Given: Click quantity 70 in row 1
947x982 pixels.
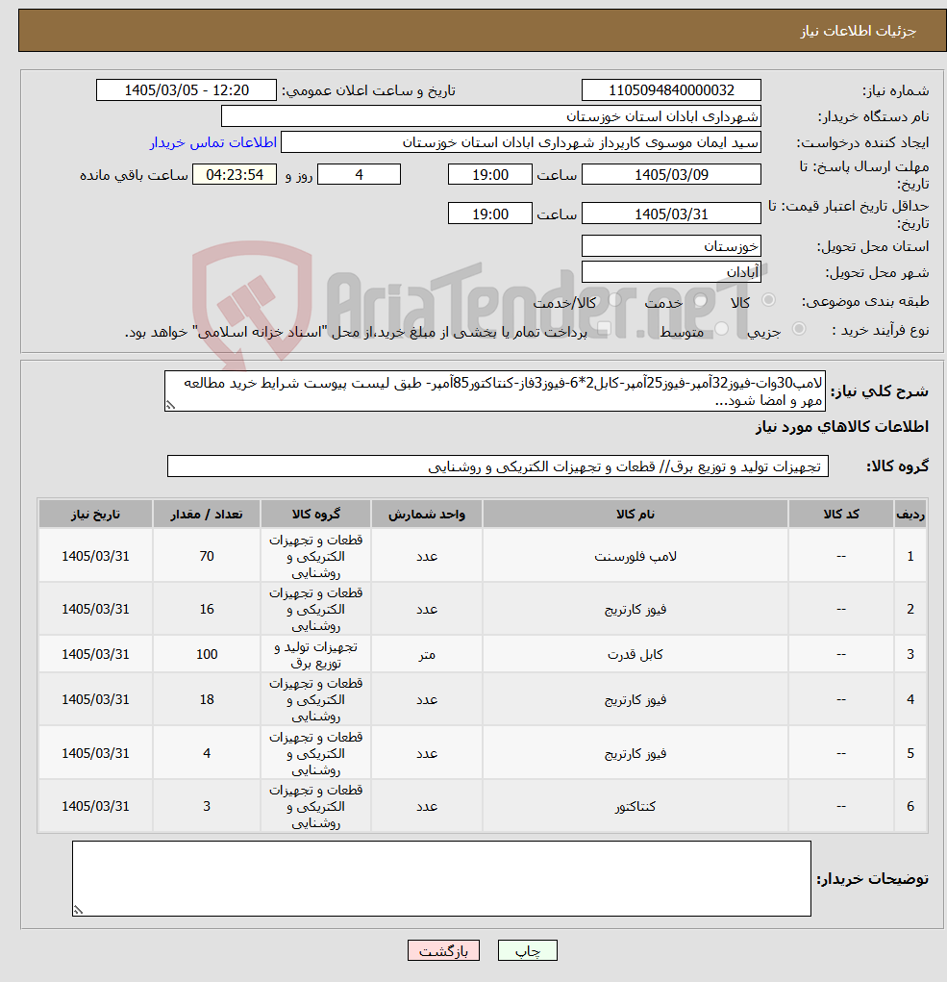Looking at the screenshot, I should pos(207,556).
